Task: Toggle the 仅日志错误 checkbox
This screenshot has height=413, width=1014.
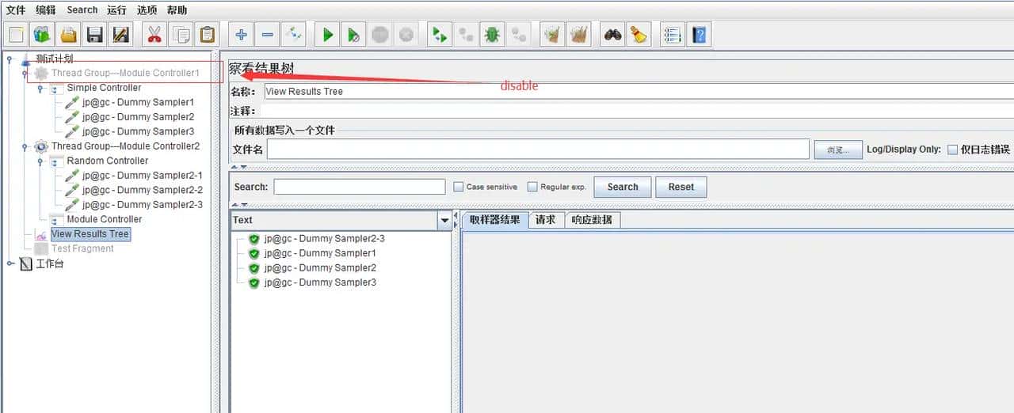Action: click(x=952, y=150)
